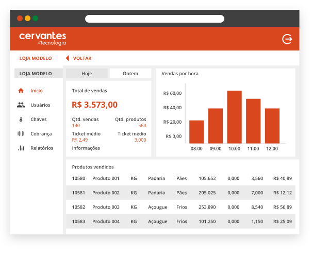The image size is (312, 257).
Task: Select the Produto 001 table row
Action: click(180, 178)
